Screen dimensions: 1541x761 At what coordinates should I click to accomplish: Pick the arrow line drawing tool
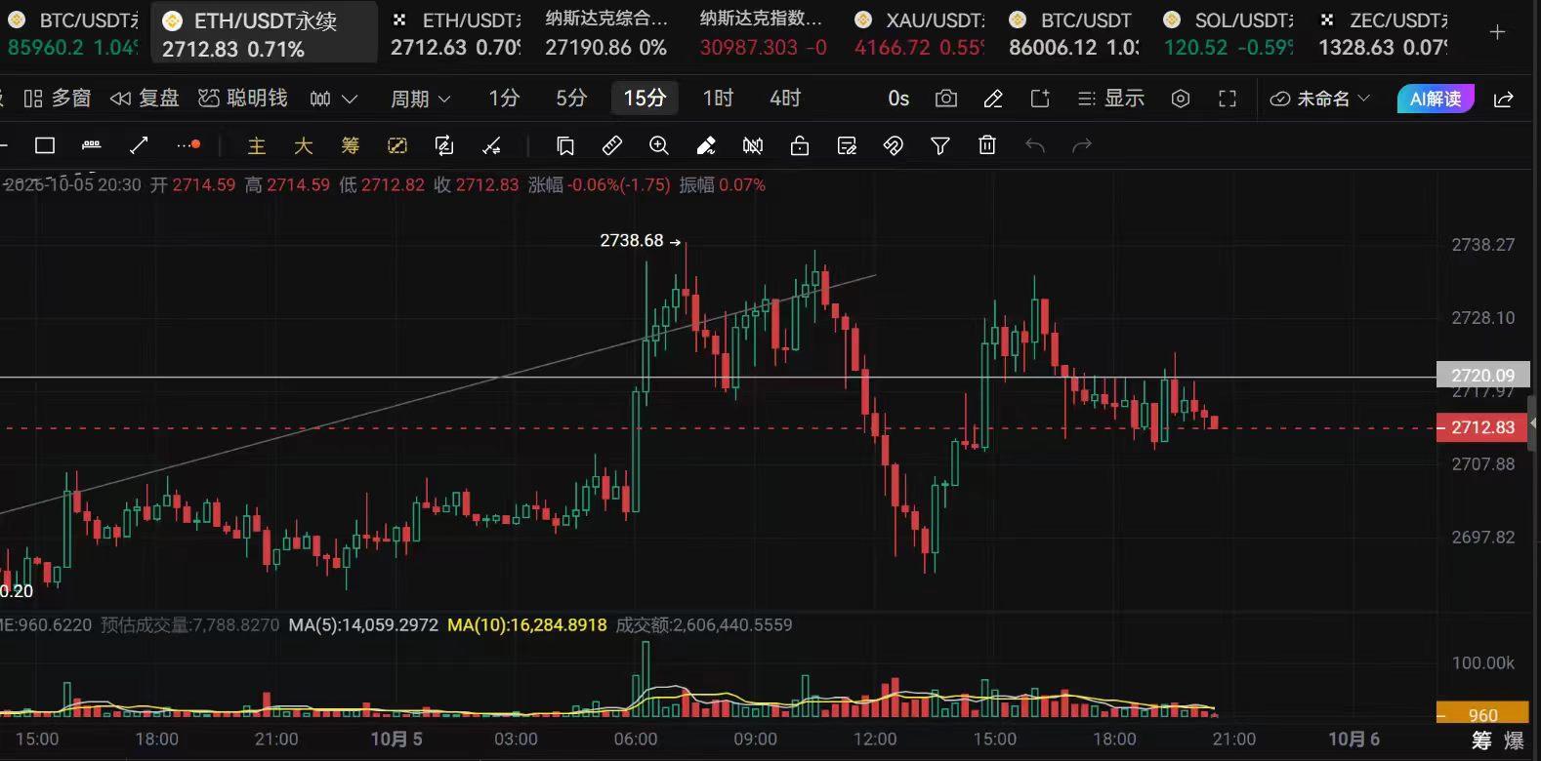coord(139,145)
